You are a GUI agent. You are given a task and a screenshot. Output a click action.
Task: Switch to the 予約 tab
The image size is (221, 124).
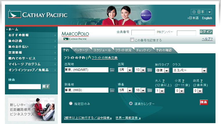[66, 50]
